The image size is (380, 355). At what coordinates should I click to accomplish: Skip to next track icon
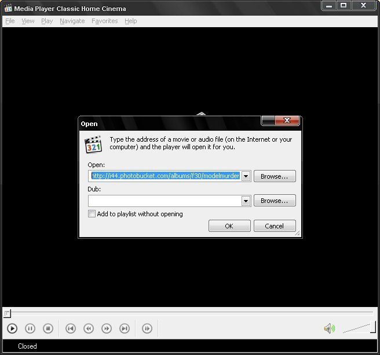125,328
